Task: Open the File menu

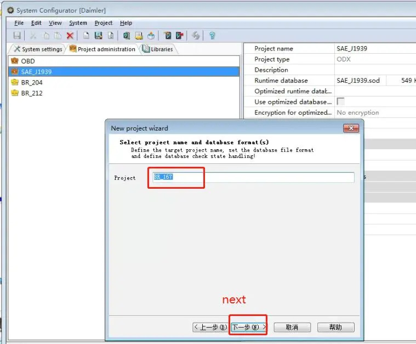Action: 19,23
